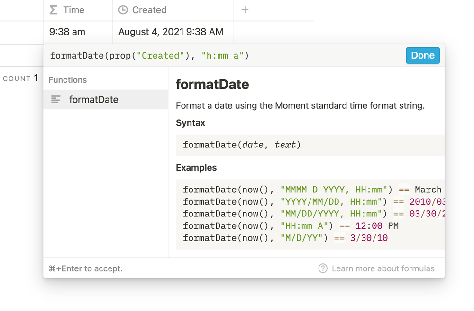474x311 pixels.
Task: Add a new column with plus icon
Action: click(x=245, y=10)
